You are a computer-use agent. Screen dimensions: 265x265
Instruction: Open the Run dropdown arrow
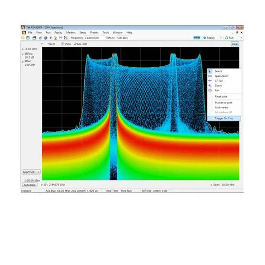(241, 38)
